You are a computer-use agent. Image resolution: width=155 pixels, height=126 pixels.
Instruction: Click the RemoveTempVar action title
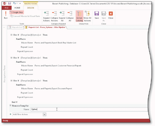[20, 106]
